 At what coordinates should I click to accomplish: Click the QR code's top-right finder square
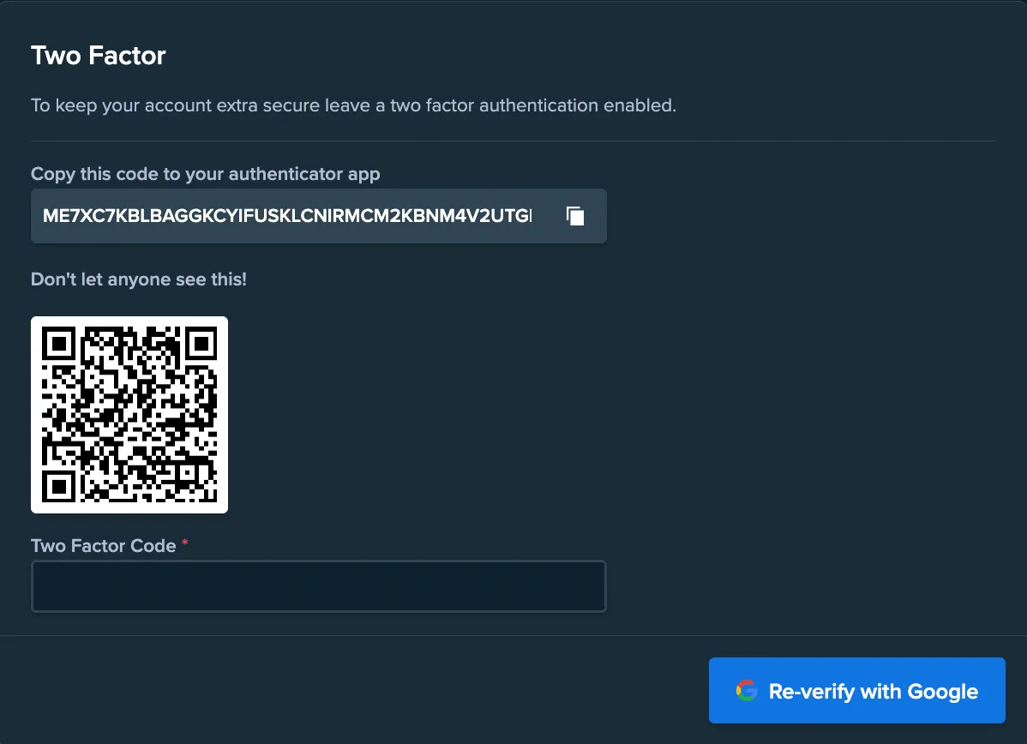[200, 344]
